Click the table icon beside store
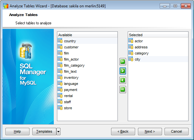The height and width of the screenshot is (140, 194). (x=60, y=108)
